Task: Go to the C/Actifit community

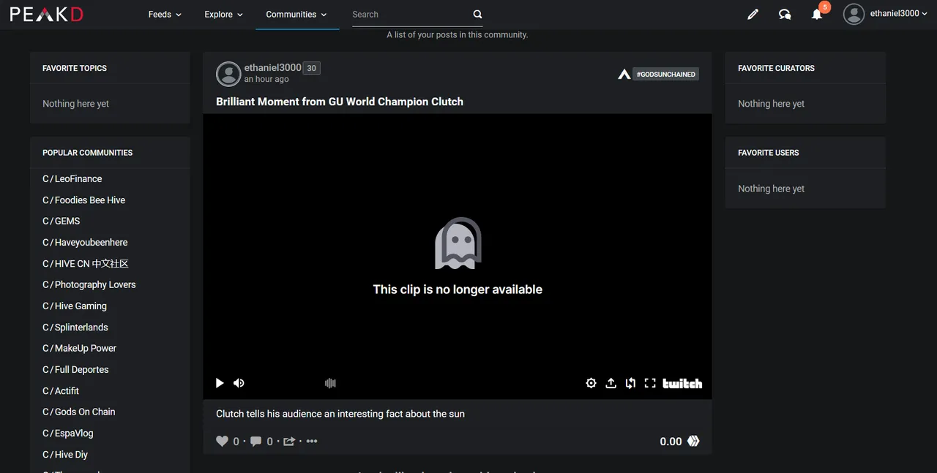Action: click(x=61, y=390)
